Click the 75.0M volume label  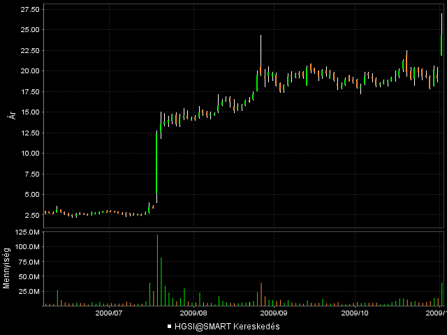pyautogui.click(x=29, y=262)
